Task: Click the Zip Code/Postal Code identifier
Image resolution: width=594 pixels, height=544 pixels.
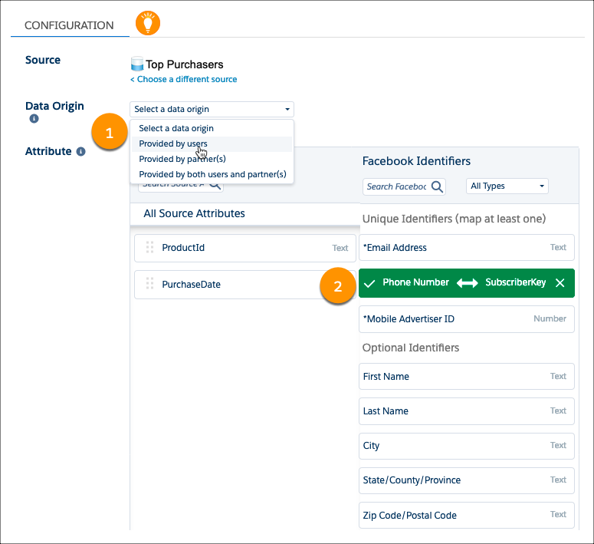Action: (x=467, y=515)
